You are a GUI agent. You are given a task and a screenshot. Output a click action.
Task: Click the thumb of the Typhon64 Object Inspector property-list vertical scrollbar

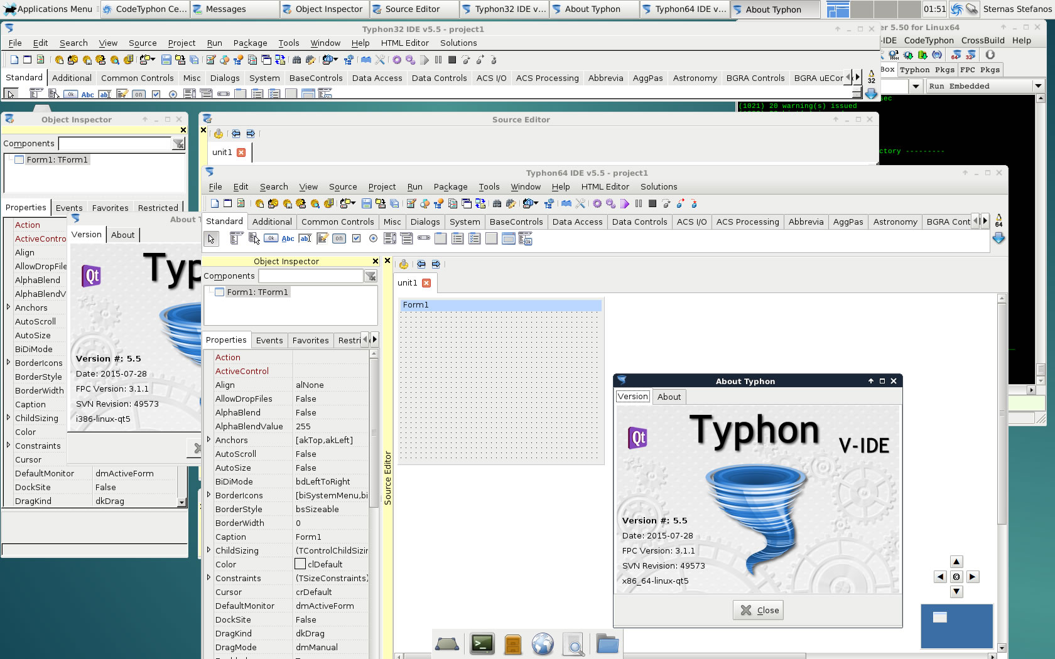click(374, 432)
